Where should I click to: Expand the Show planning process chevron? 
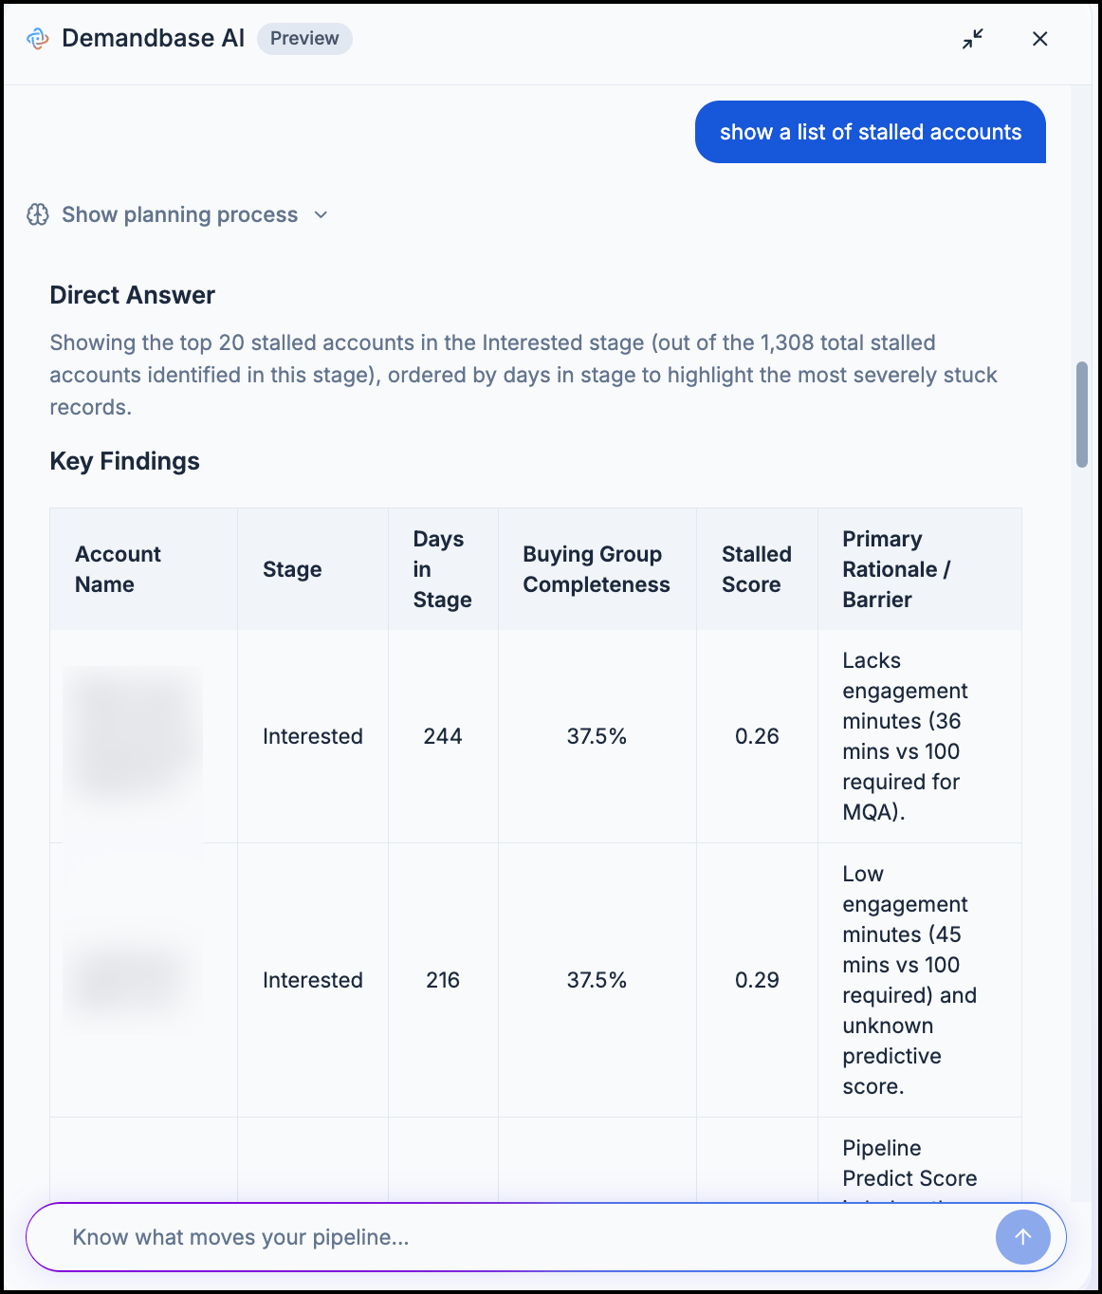[x=321, y=215]
